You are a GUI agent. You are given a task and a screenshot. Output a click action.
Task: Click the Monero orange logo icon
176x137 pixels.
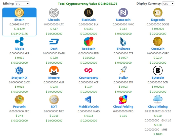[54, 71]
